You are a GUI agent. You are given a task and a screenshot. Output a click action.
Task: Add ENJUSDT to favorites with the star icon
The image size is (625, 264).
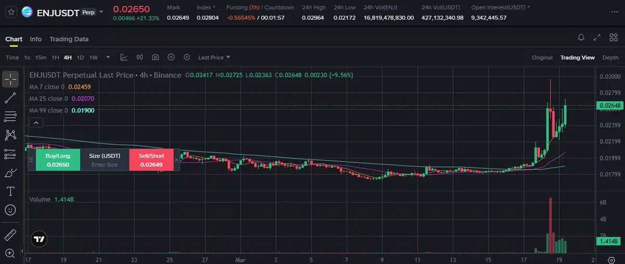11,11
